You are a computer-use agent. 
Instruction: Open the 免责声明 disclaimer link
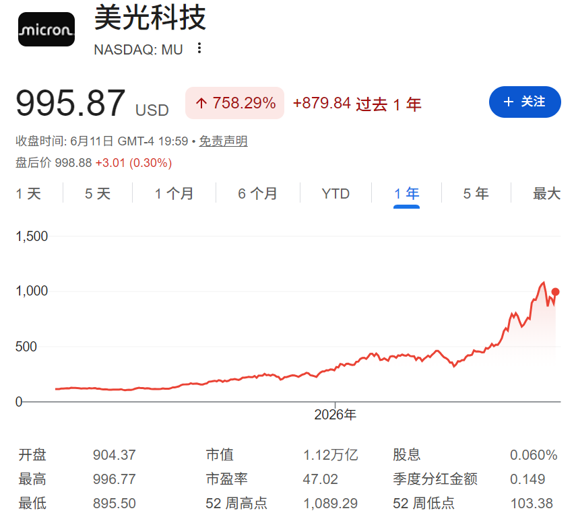click(224, 141)
